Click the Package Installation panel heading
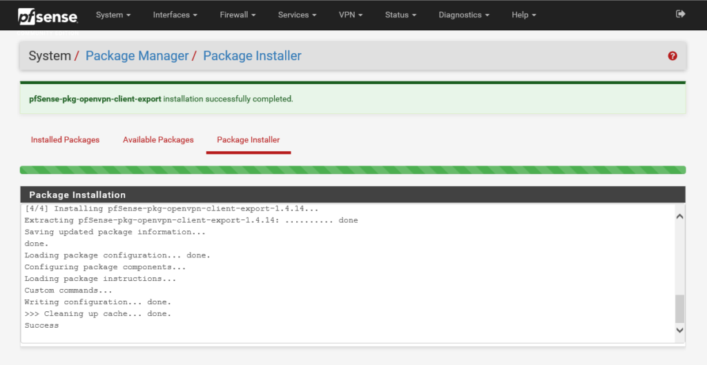 point(353,195)
